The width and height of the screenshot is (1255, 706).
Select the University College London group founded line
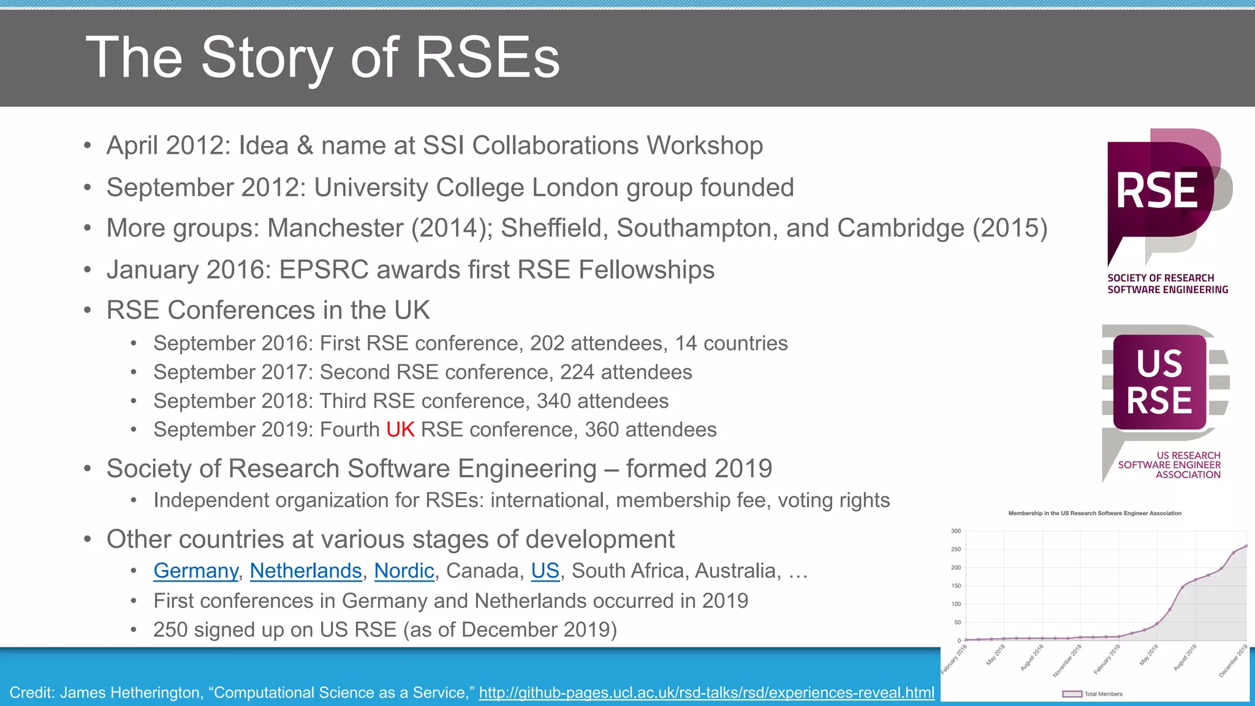tap(450, 188)
